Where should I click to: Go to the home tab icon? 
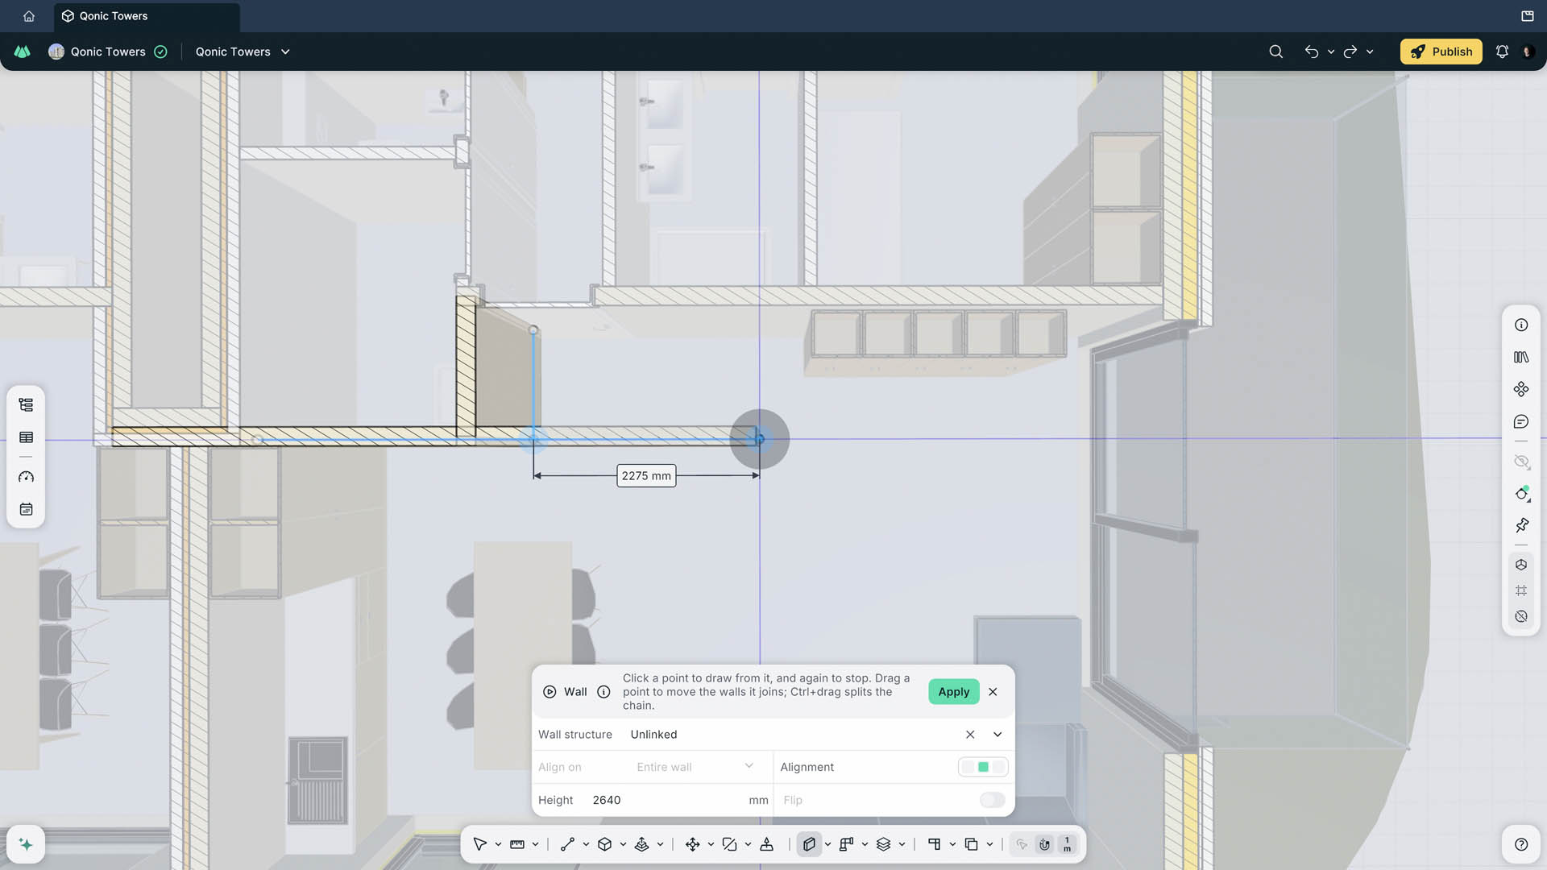coord(29,16)
